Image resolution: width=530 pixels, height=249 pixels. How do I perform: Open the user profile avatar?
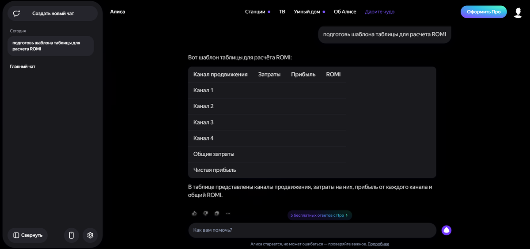518,12
